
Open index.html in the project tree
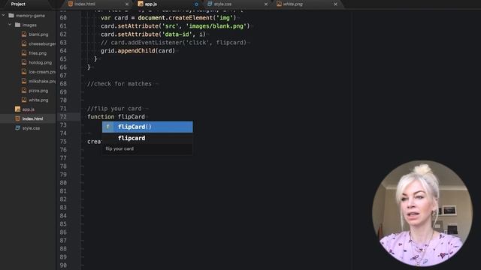[x=32, y=118]
